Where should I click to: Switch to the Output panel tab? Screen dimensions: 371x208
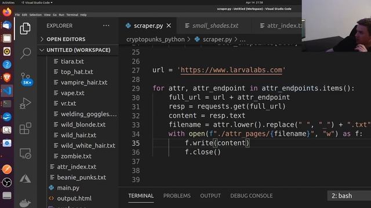(210, 196)
